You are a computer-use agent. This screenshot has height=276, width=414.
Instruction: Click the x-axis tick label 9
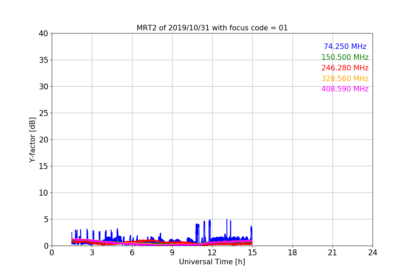172,253
